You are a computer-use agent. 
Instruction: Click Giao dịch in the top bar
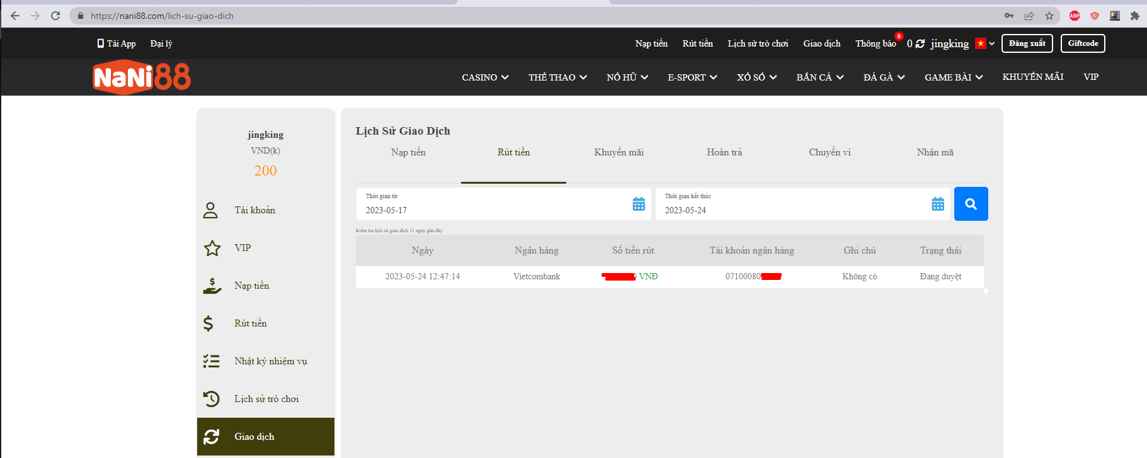pyautogui.click(x=822, y=43)
